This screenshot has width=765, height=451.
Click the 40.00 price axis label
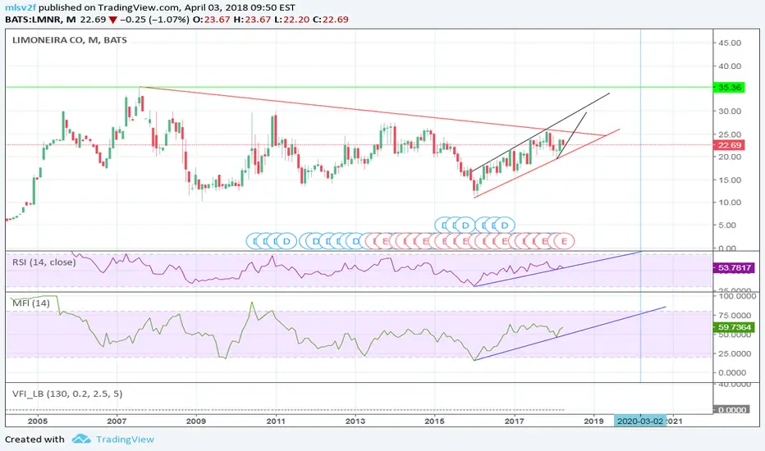730,66
